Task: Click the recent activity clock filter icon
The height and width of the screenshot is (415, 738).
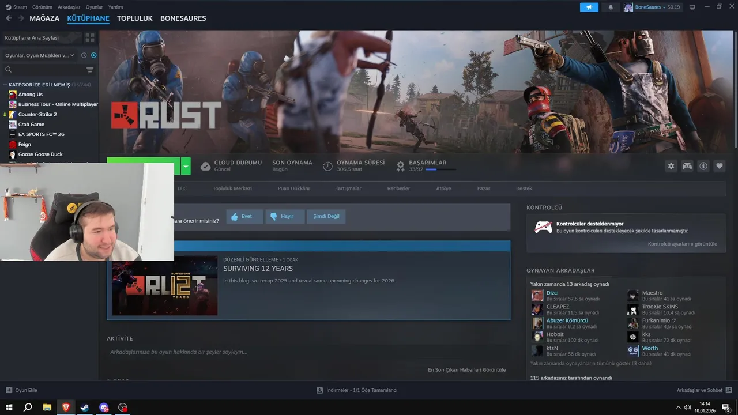Action: click(x=84, y=55)
